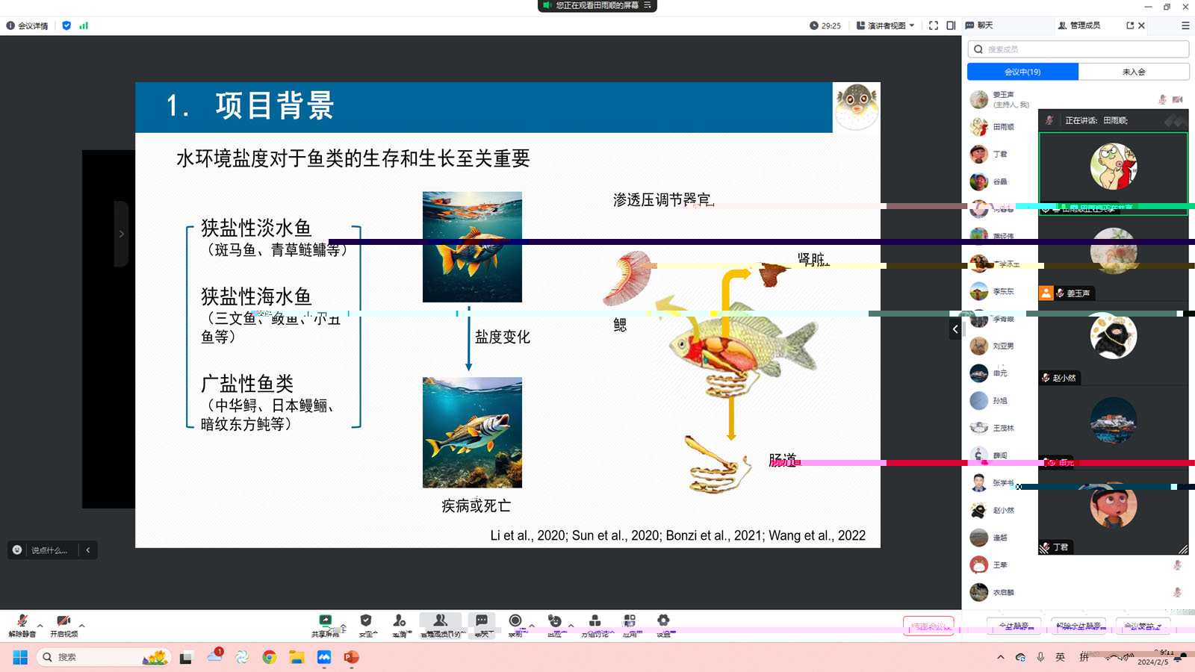Open the sharing banner menu icon

tap(648, 5)
